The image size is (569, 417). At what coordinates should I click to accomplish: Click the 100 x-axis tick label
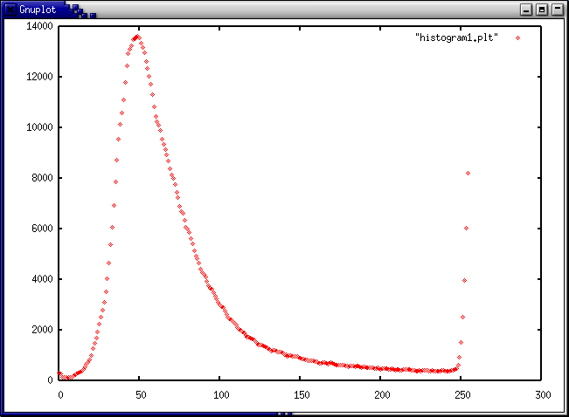click(x=219, y=395)
